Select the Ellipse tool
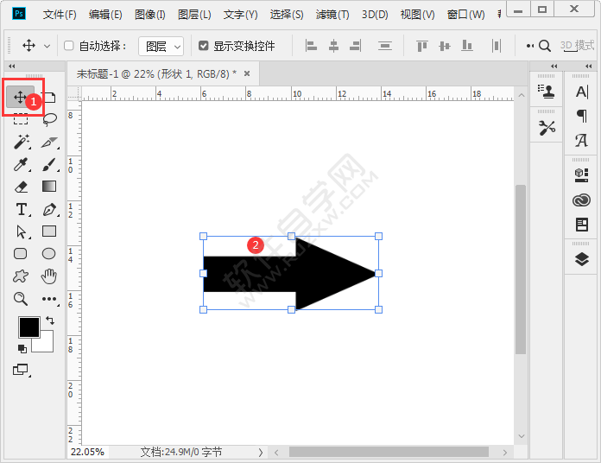601x463 pixels. (48, 254)
